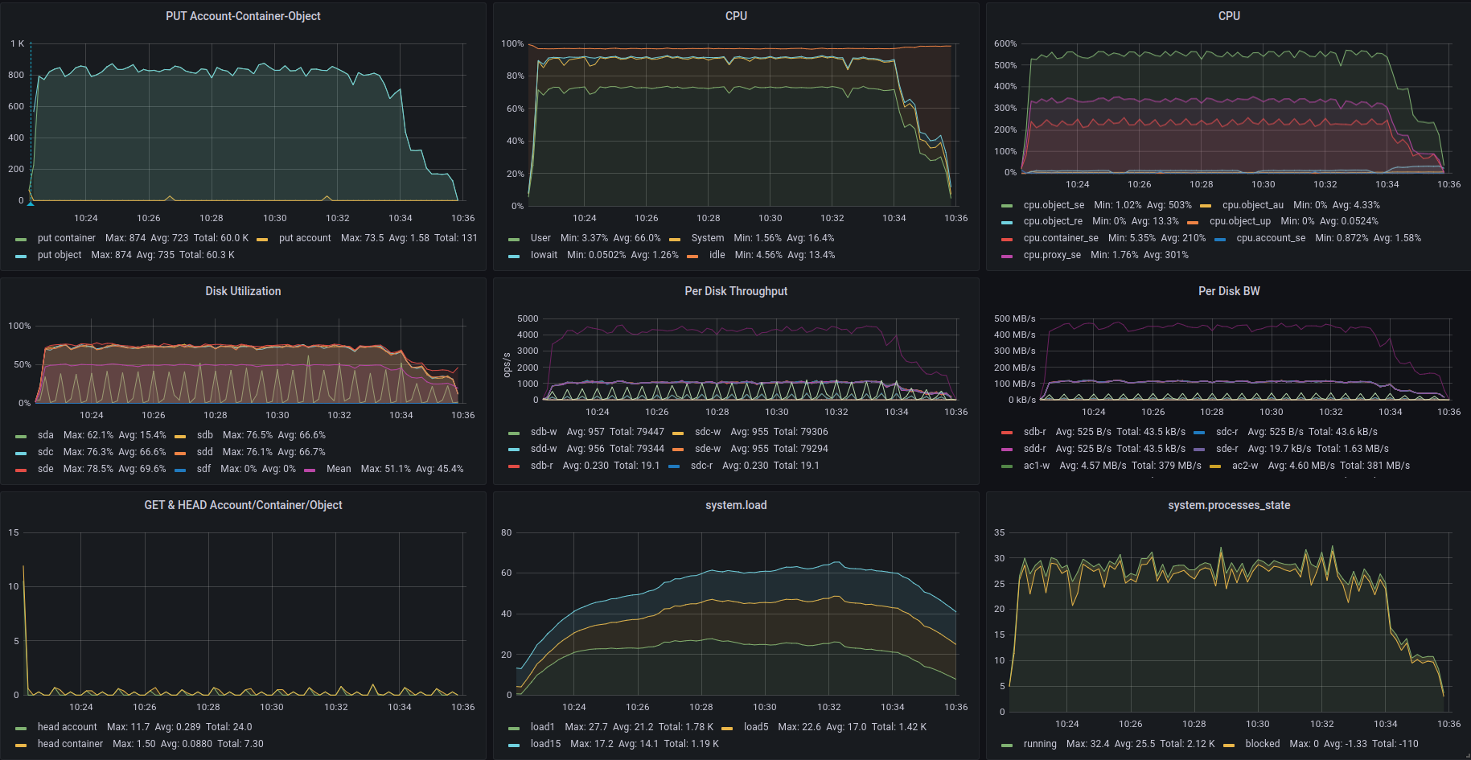Select the "sdb-w" throughput legend entry
The image size is (1471, 760).
pos(544,432)
